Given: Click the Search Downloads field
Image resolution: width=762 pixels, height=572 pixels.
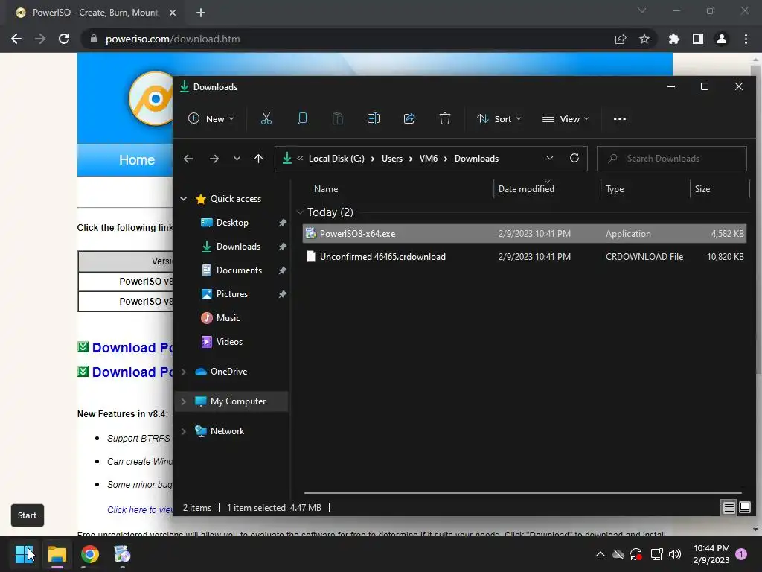Looking at the screenshot, I should click(x=672, y=159).
